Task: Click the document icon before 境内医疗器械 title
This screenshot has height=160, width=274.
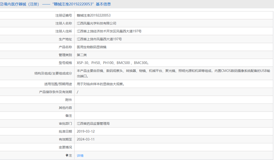Action: point(2,4)
